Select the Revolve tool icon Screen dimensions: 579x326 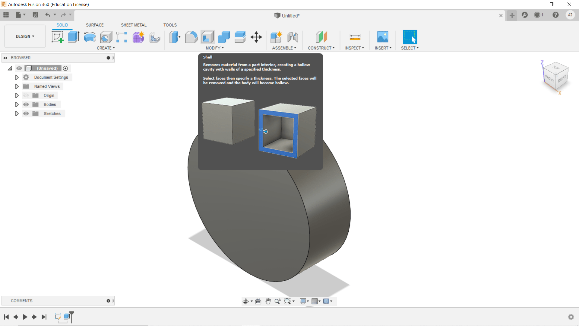(x=90, y=37)
